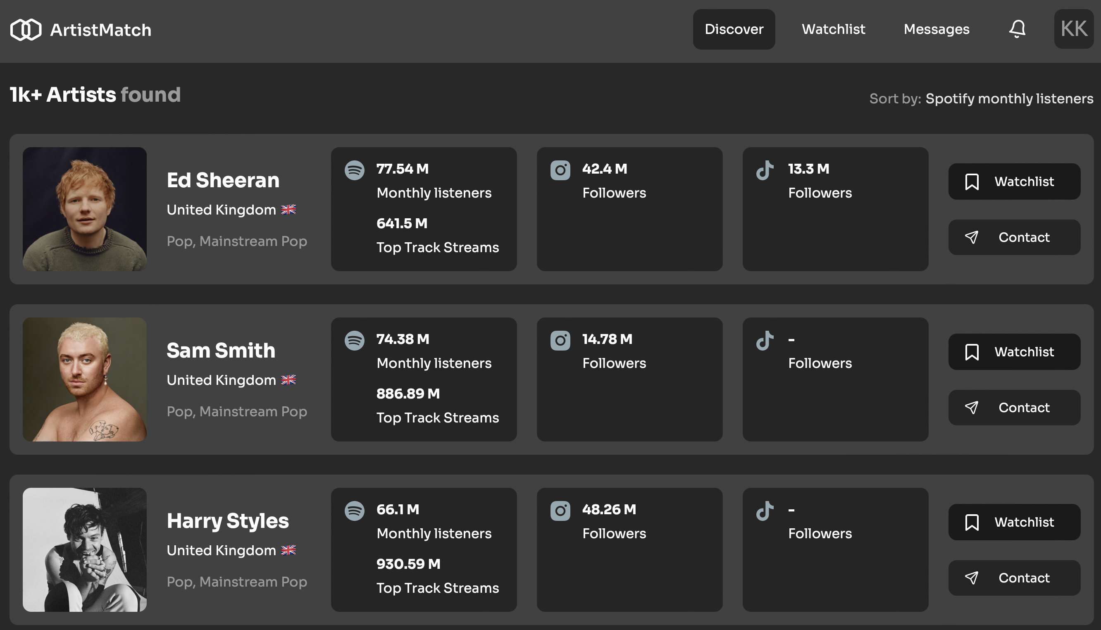1101x630 pixels.
Task: Click the ArtistMatch logo icon
Action: (26, 29)
